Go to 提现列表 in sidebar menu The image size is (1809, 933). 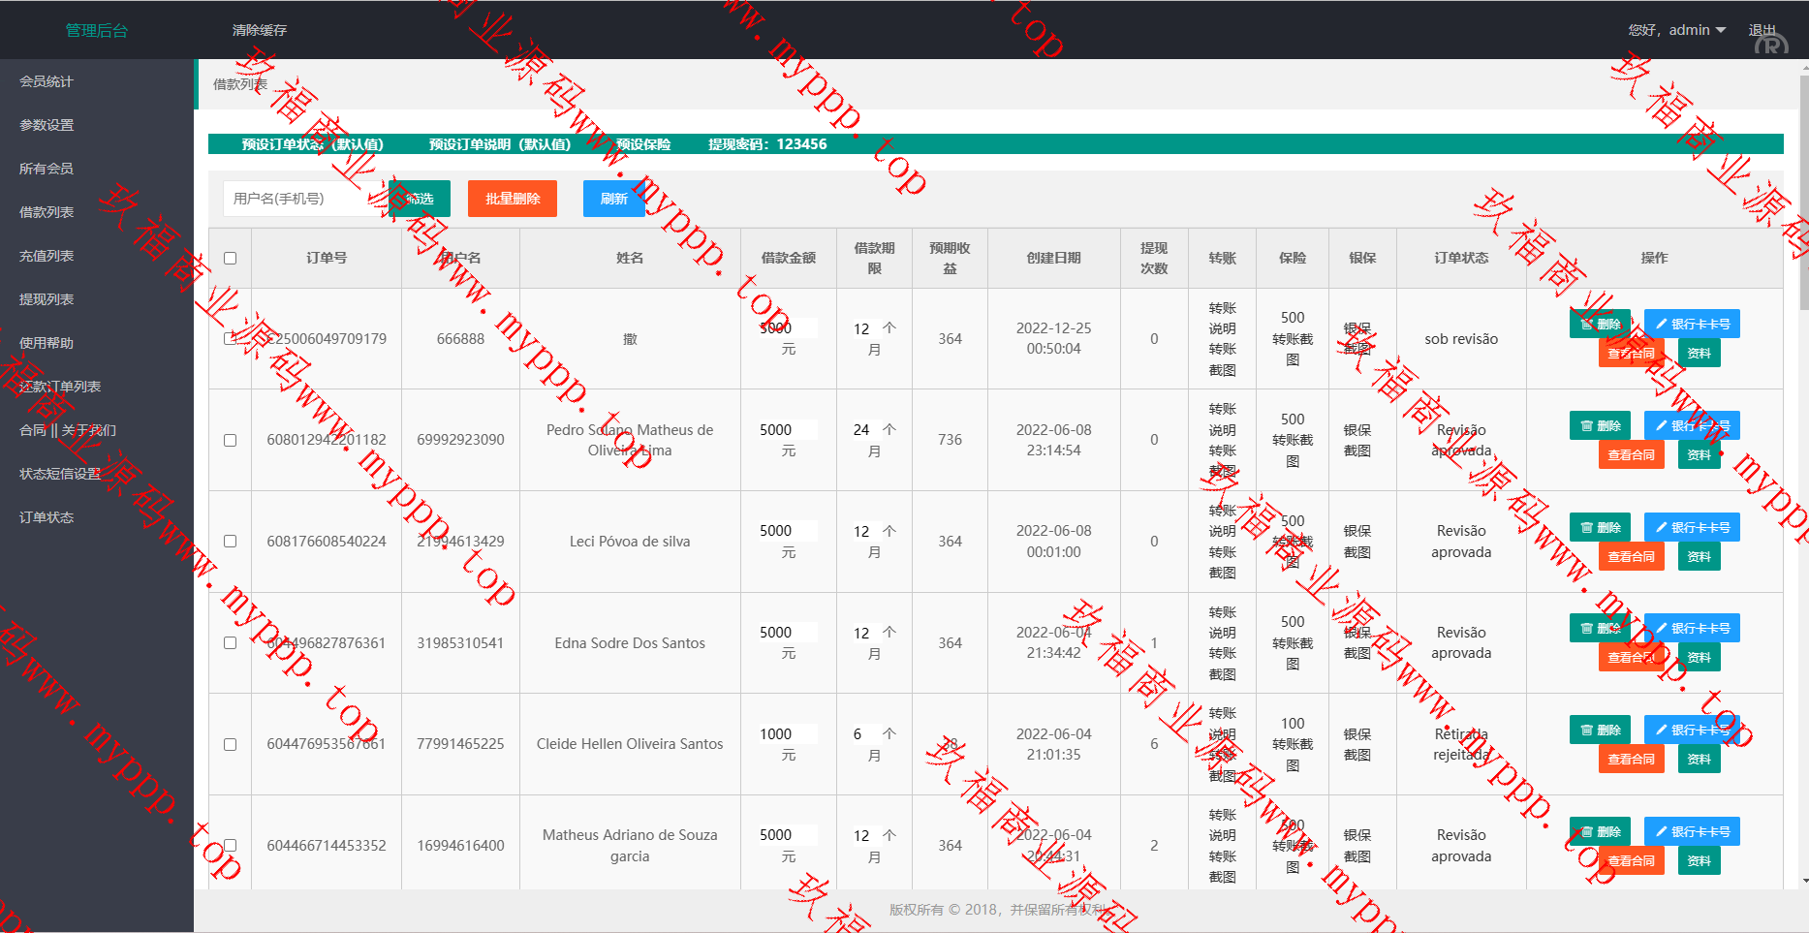[x=47, y=299]
